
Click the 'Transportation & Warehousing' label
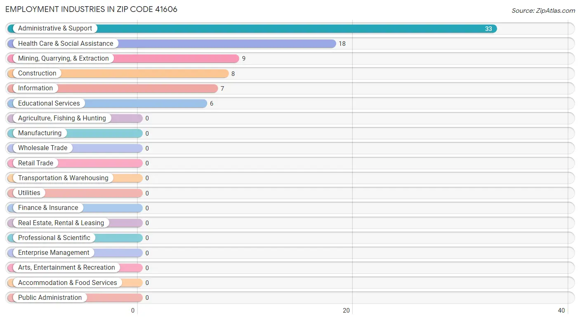click(63, 178)
